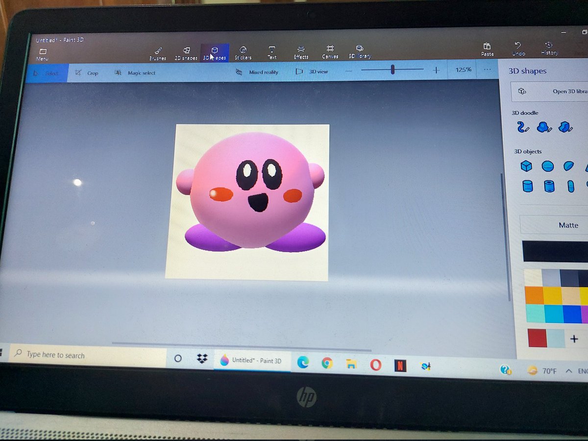The width and height of the screenshot is (588, 441).
Task: Choose the orange color swatch
Action: pyautogui.click(x=534, y=295)
